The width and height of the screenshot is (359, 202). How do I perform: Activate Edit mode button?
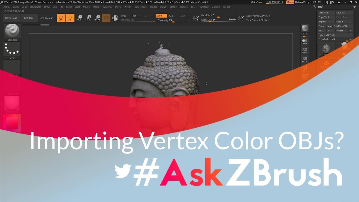pos(61,18)
